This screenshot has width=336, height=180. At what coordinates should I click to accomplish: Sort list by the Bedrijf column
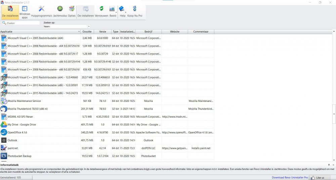tap(148, 32)
